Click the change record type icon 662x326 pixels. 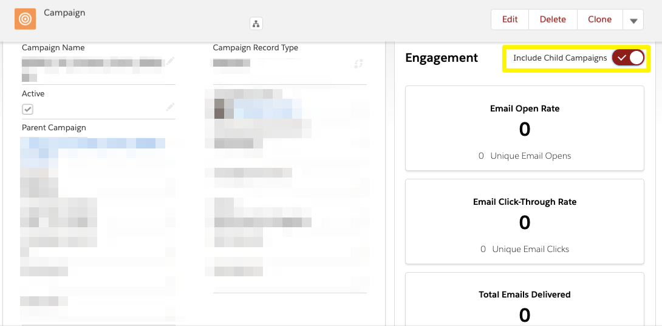click(x=359, y=64)
